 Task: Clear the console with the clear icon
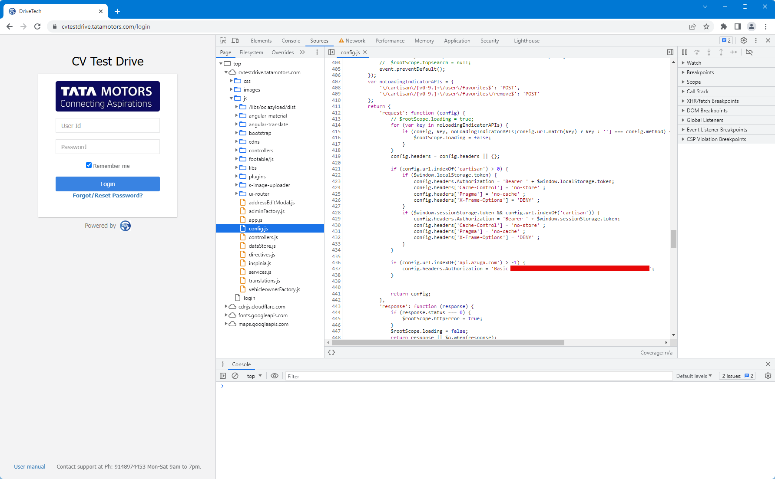click(x=235, y=376)
